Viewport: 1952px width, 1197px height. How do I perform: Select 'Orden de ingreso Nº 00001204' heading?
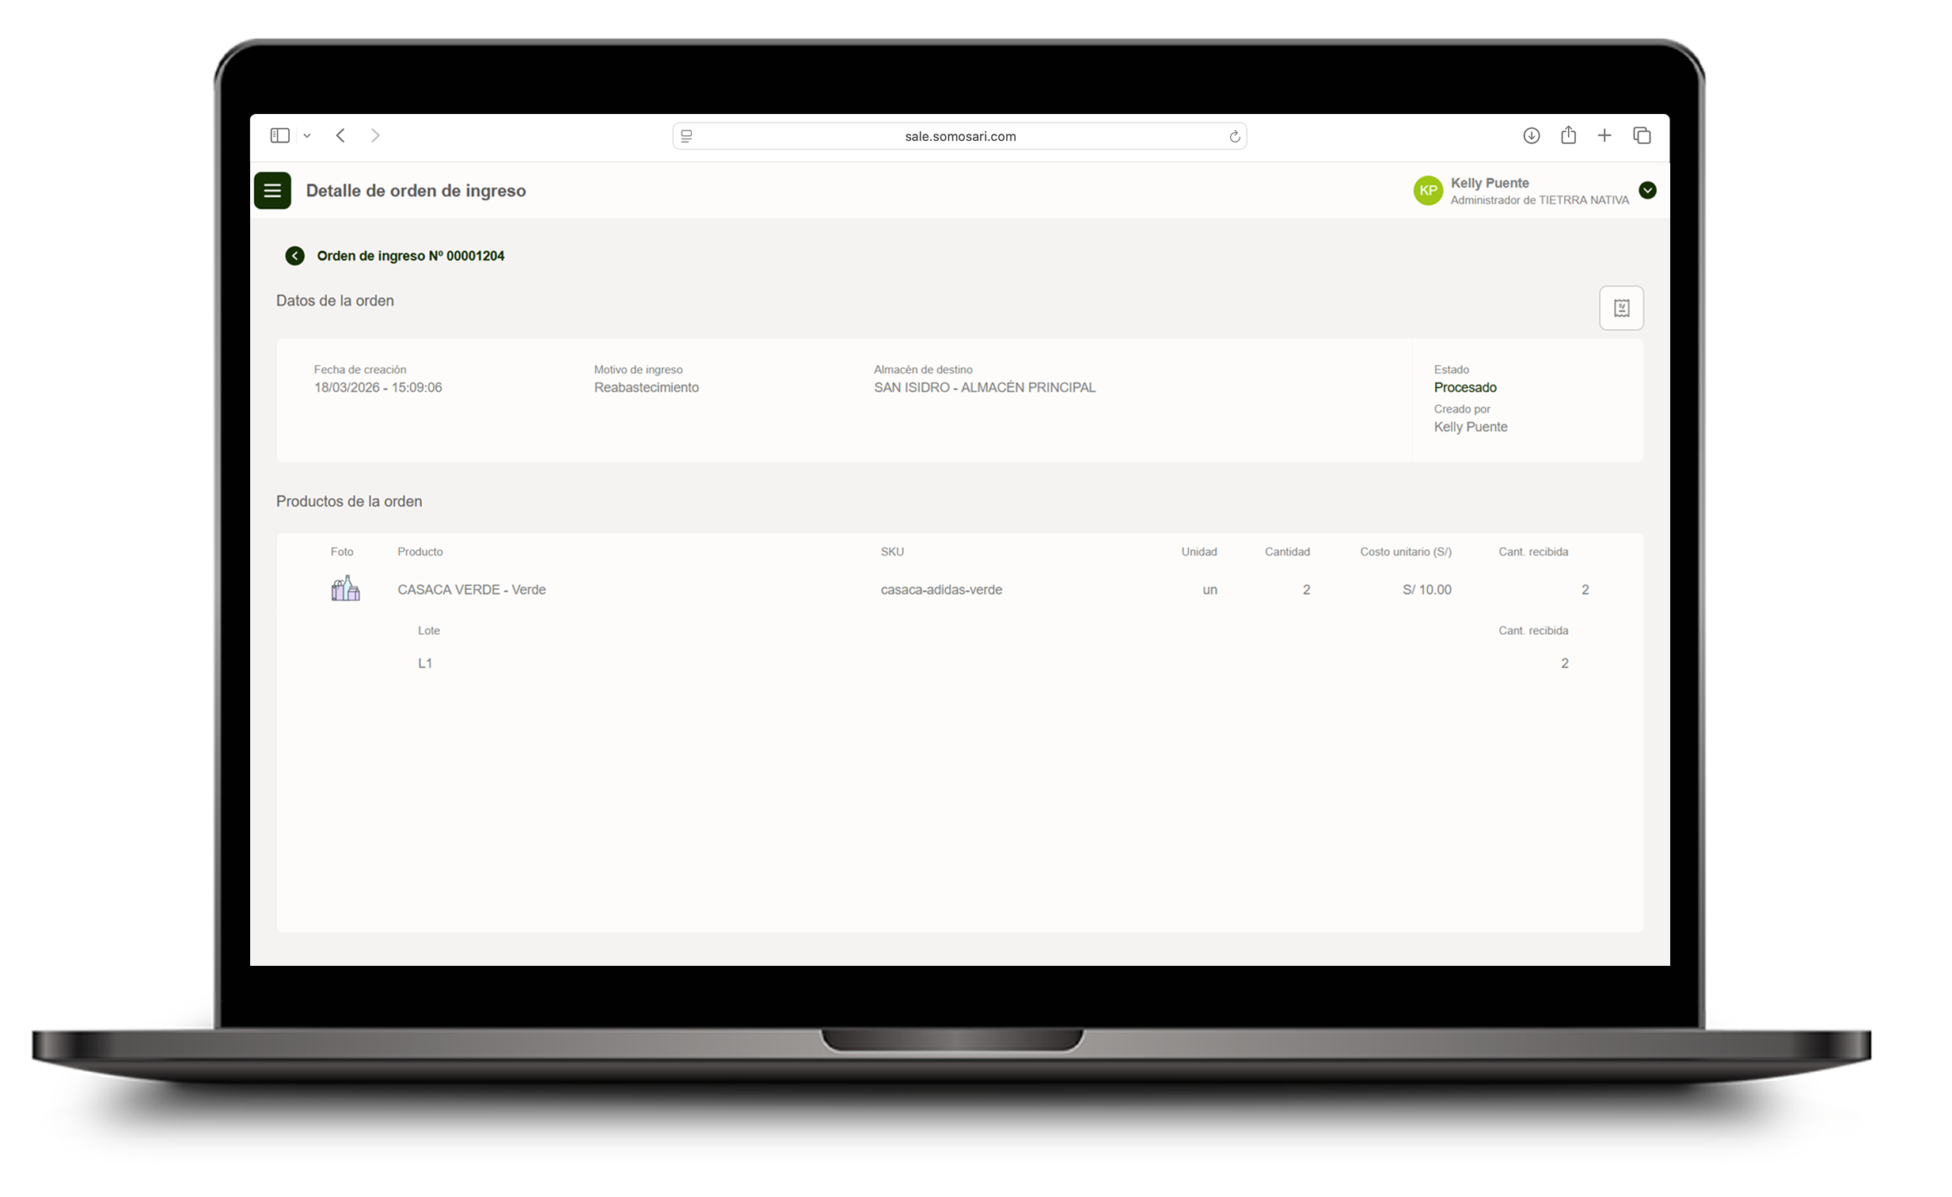(x=410, y=256)
